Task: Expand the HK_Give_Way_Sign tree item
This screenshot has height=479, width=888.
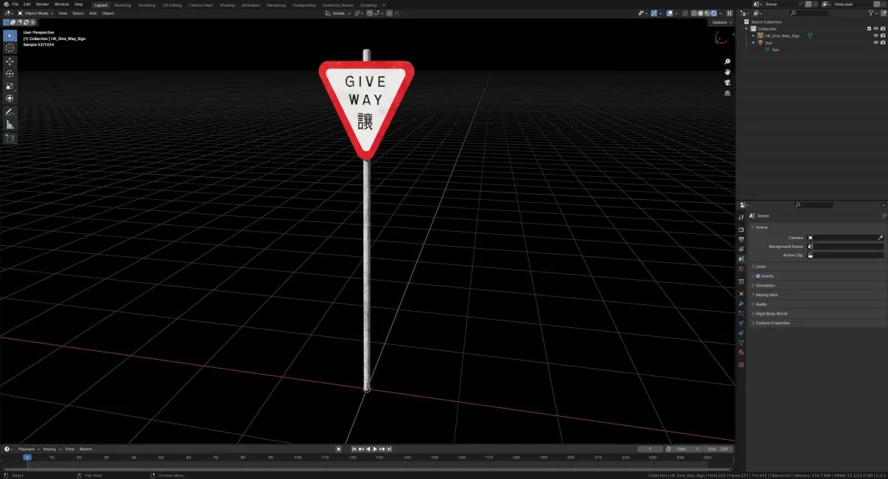Action: (753, 36)
